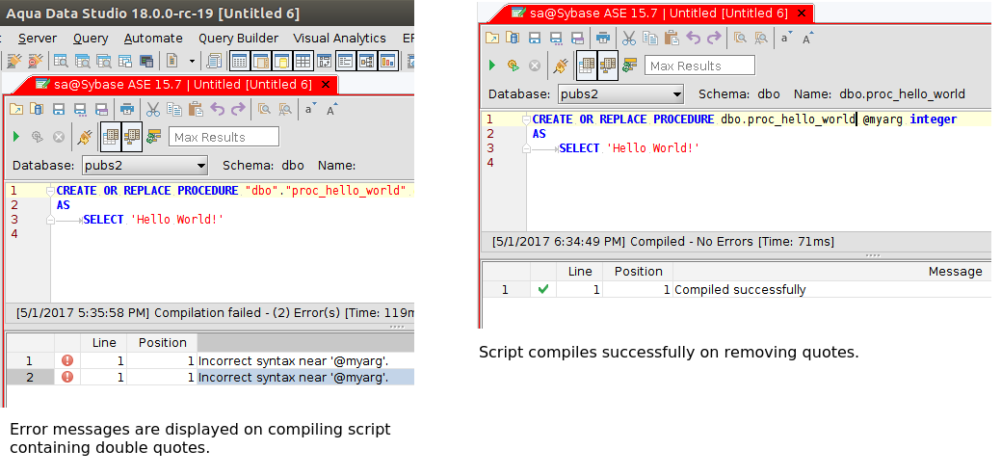This screenshot has width=1001, height=476.
Task: Click the green Execute arrow in right window
Action: coord(492,66)
